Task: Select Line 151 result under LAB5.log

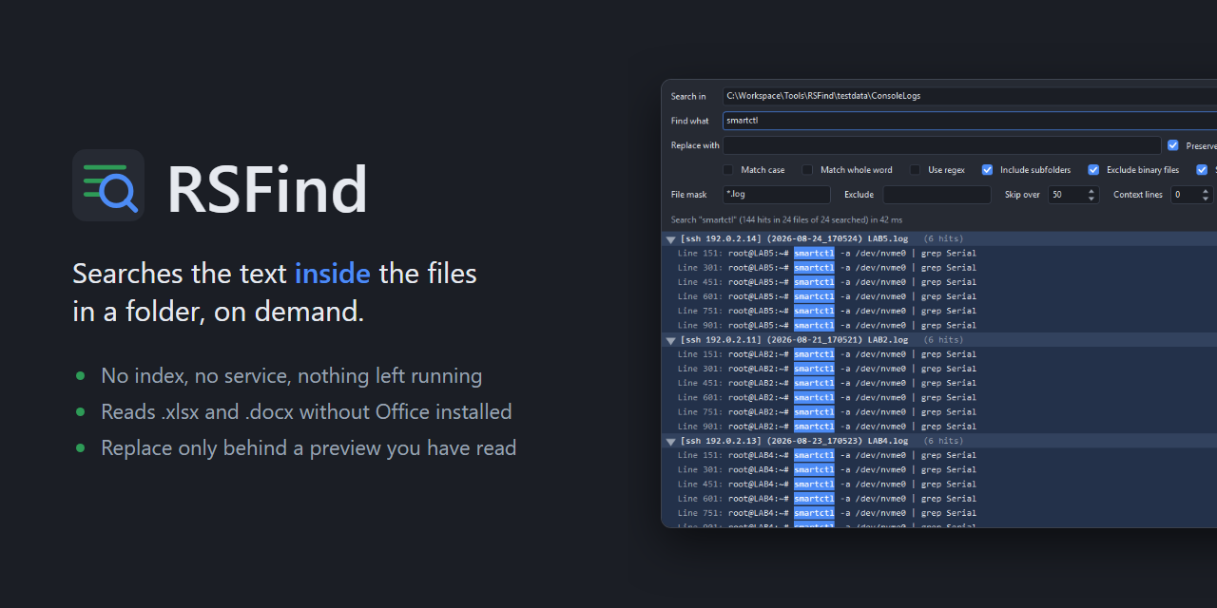Action: (x=939, y=254)
